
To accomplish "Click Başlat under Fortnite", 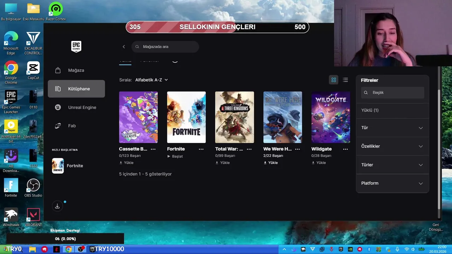I will coord(175,156).
